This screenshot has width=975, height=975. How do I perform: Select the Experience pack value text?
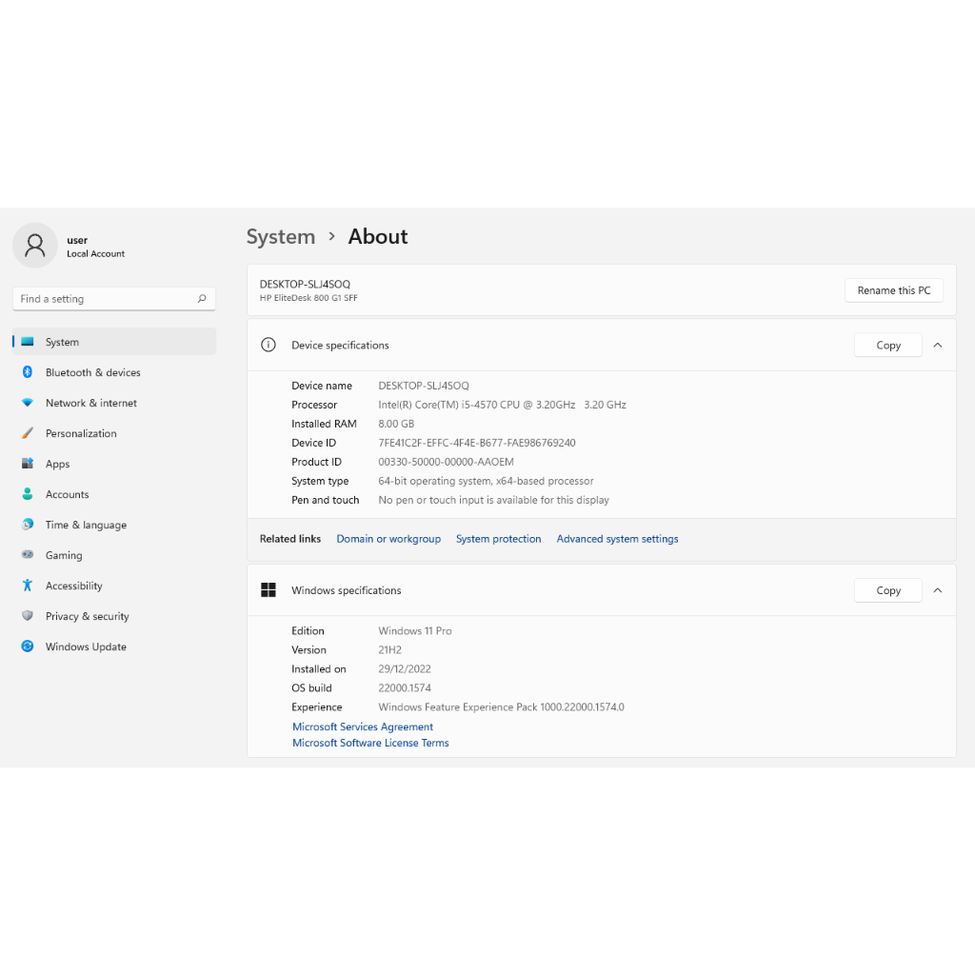tap(501, 707)
